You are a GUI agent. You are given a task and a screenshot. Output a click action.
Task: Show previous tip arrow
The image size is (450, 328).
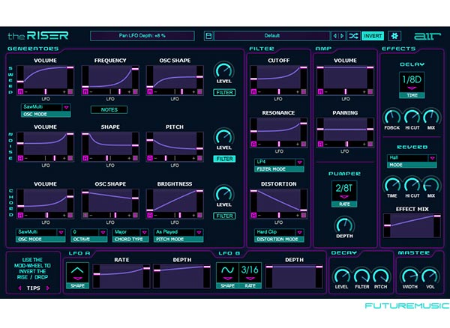19,288
